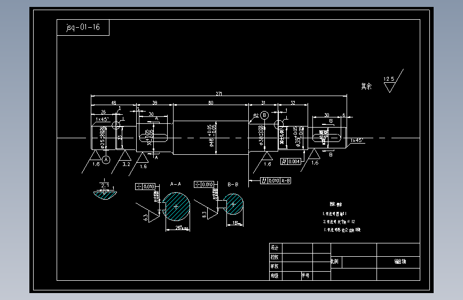This screenshot has width=463, height=300.
Task: Select the hatched A-A cross-section circle
Action: pos(176,207)
